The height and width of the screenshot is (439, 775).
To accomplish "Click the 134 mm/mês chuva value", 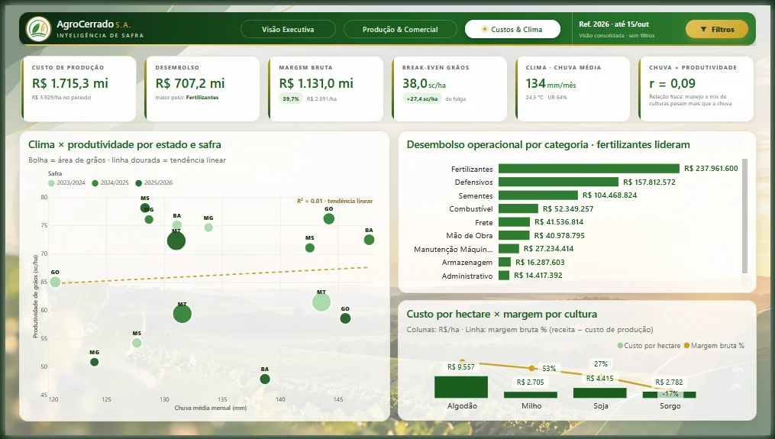I will click(x=551, y=83).
